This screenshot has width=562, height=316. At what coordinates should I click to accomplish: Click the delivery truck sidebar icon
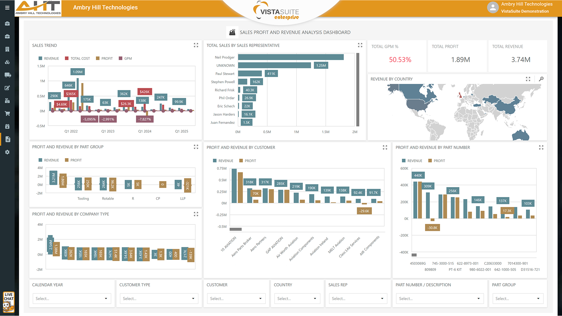click(x=8, y=75)
